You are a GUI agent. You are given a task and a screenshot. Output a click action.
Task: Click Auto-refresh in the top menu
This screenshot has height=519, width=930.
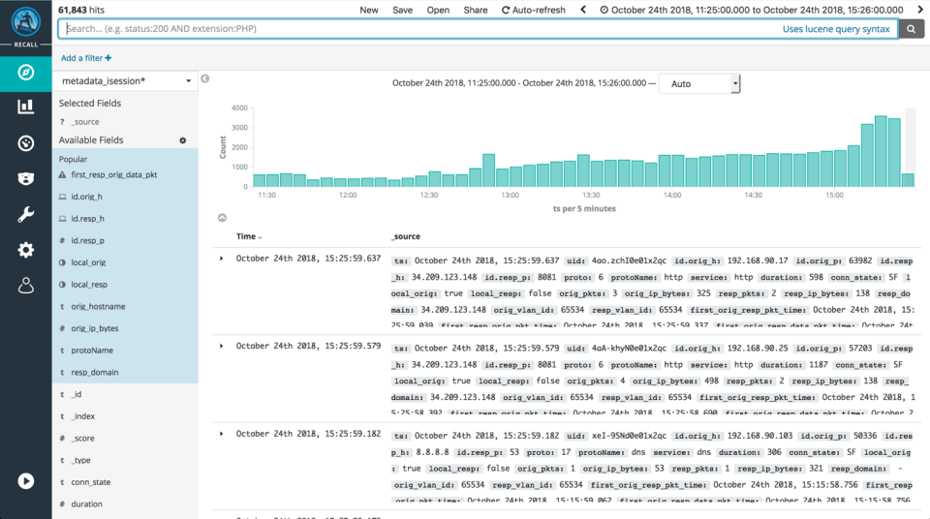533,10
